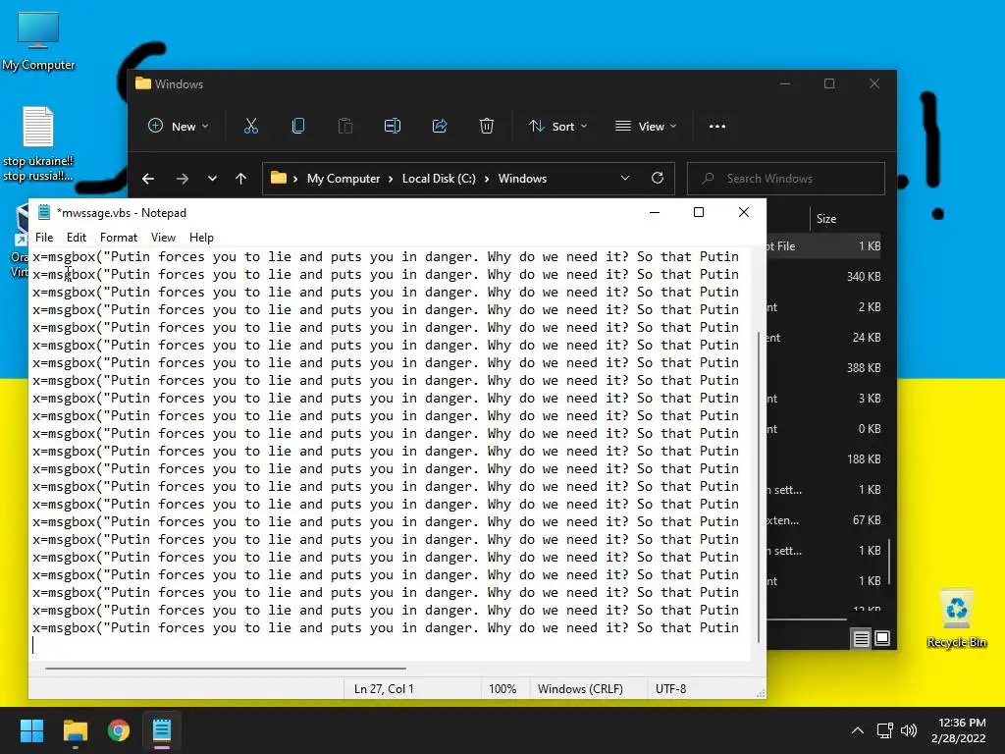Open the See more (three dots) menu
This screenshot has width=1005, height=754.
click(717, 127)
